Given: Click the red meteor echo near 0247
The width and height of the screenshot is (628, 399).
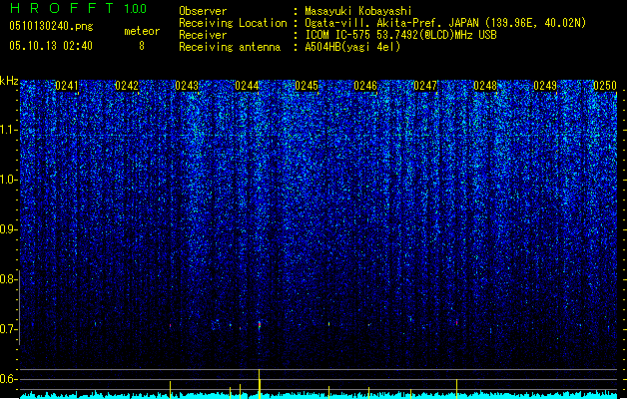Looking at the screenshot, I should click(456, 322).
